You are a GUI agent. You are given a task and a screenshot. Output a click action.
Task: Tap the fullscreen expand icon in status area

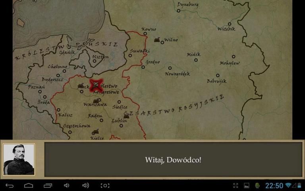236,185
